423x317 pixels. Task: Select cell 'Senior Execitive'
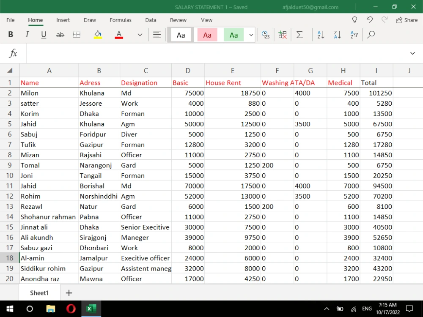146,227
